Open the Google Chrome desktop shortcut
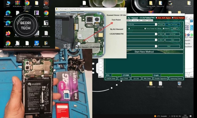The width and height of the screenshot is (197, 118). [8, 43]
